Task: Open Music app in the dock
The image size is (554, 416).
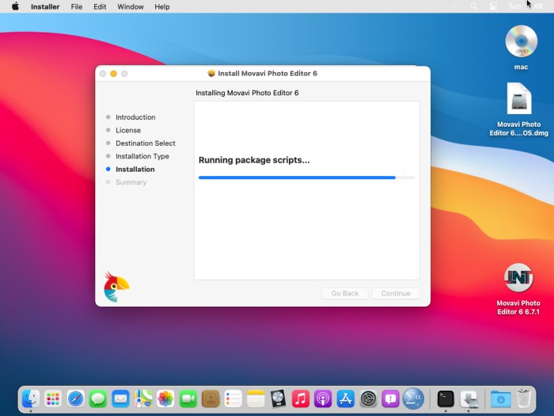Action: point(300,399)
